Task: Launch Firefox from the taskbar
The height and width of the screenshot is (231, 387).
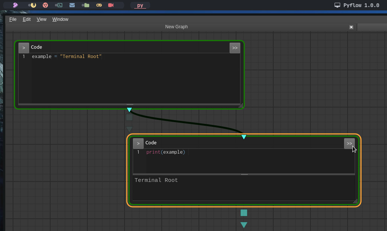Action: point(33,5)
